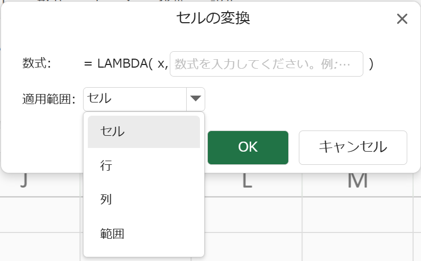
Task: Click the LAMBDA formula input field
Action: coord(266,64)
